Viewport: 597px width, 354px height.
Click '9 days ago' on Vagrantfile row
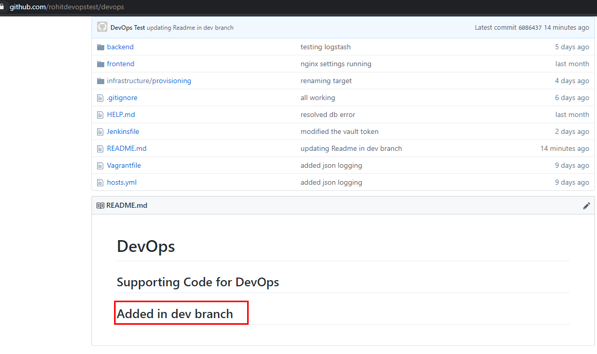pos(572,165)
